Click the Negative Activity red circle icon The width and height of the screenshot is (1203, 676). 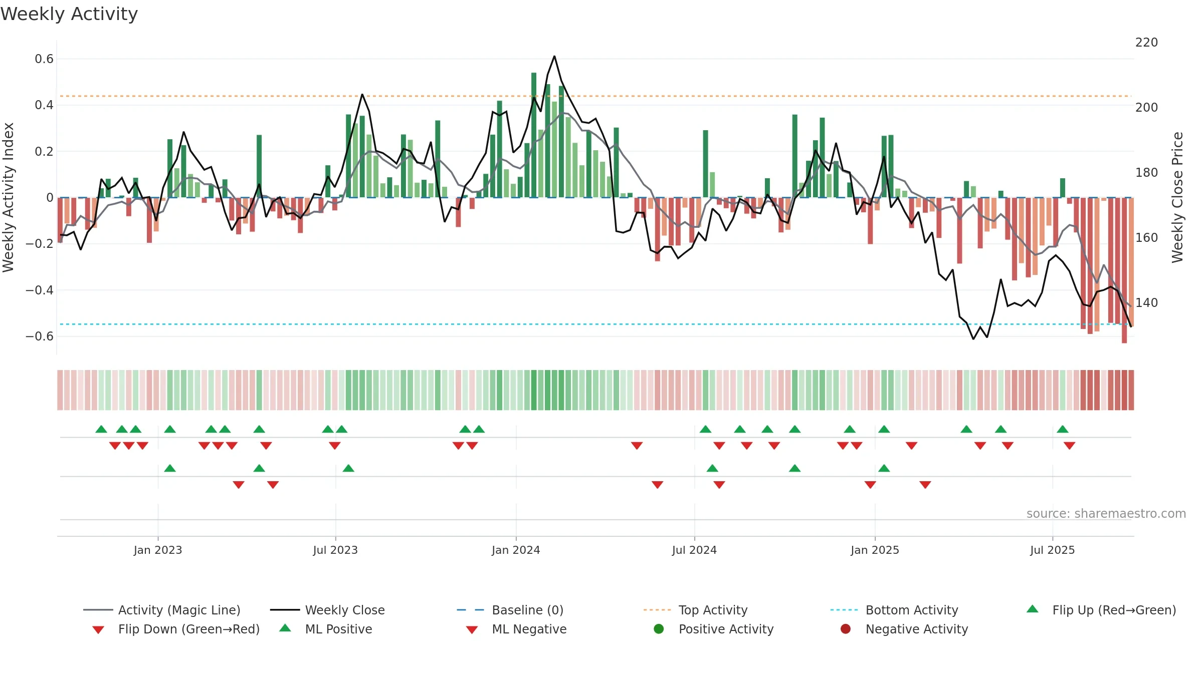coord(846,629)
